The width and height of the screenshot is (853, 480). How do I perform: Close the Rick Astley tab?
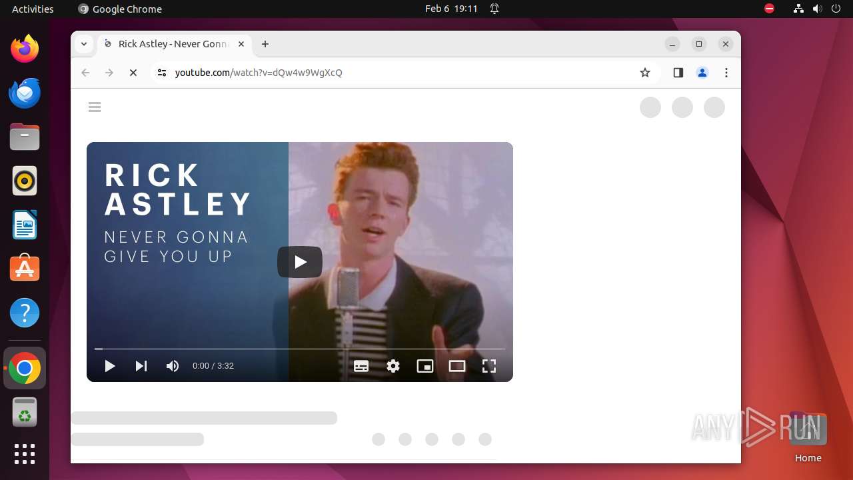(241, 44)
